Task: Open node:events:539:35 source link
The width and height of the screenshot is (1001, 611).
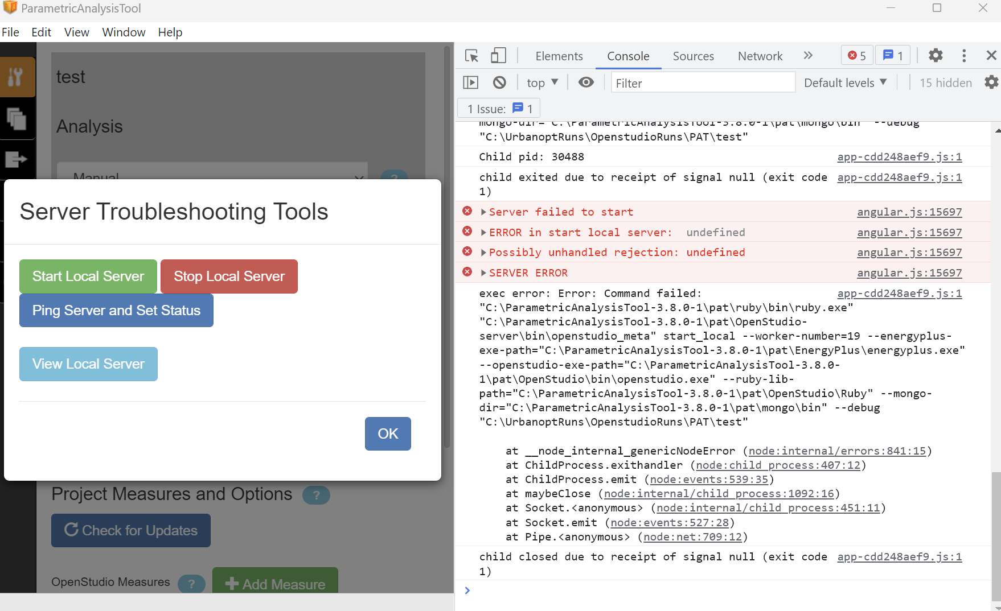Action: [x=709, y=479]
